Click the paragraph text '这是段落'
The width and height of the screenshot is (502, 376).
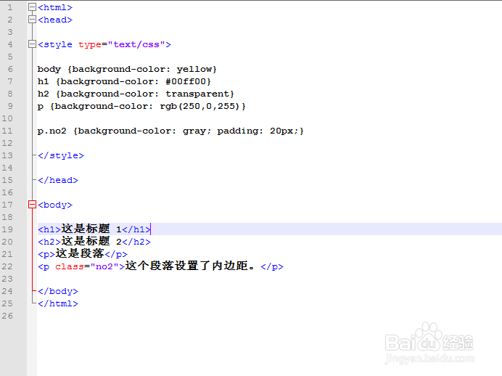[x=80, y=253]
